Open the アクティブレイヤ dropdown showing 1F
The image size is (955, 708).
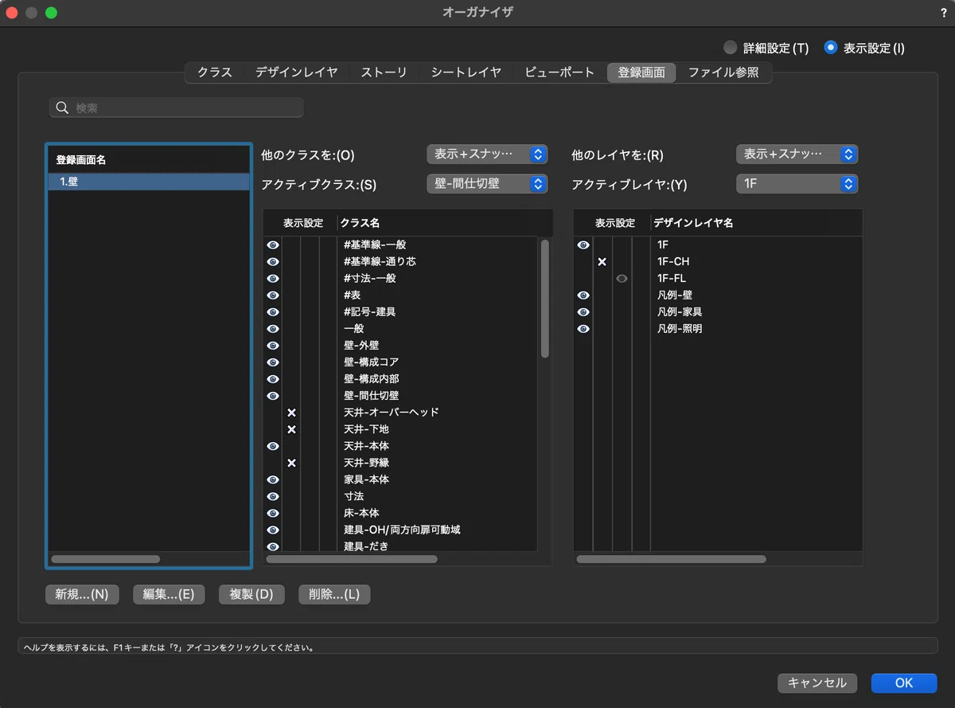coord(797,184)
